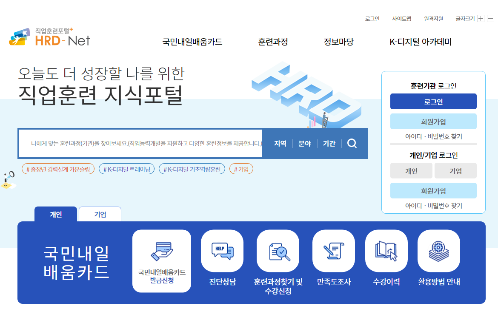Select the #기업 hashtag
This screenshot has height=314, width=498.
coord(241,170)
